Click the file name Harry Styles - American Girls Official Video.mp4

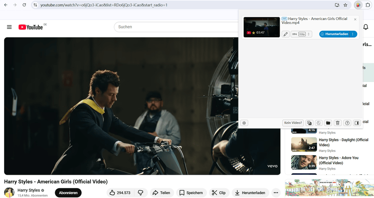click(314, 20)
